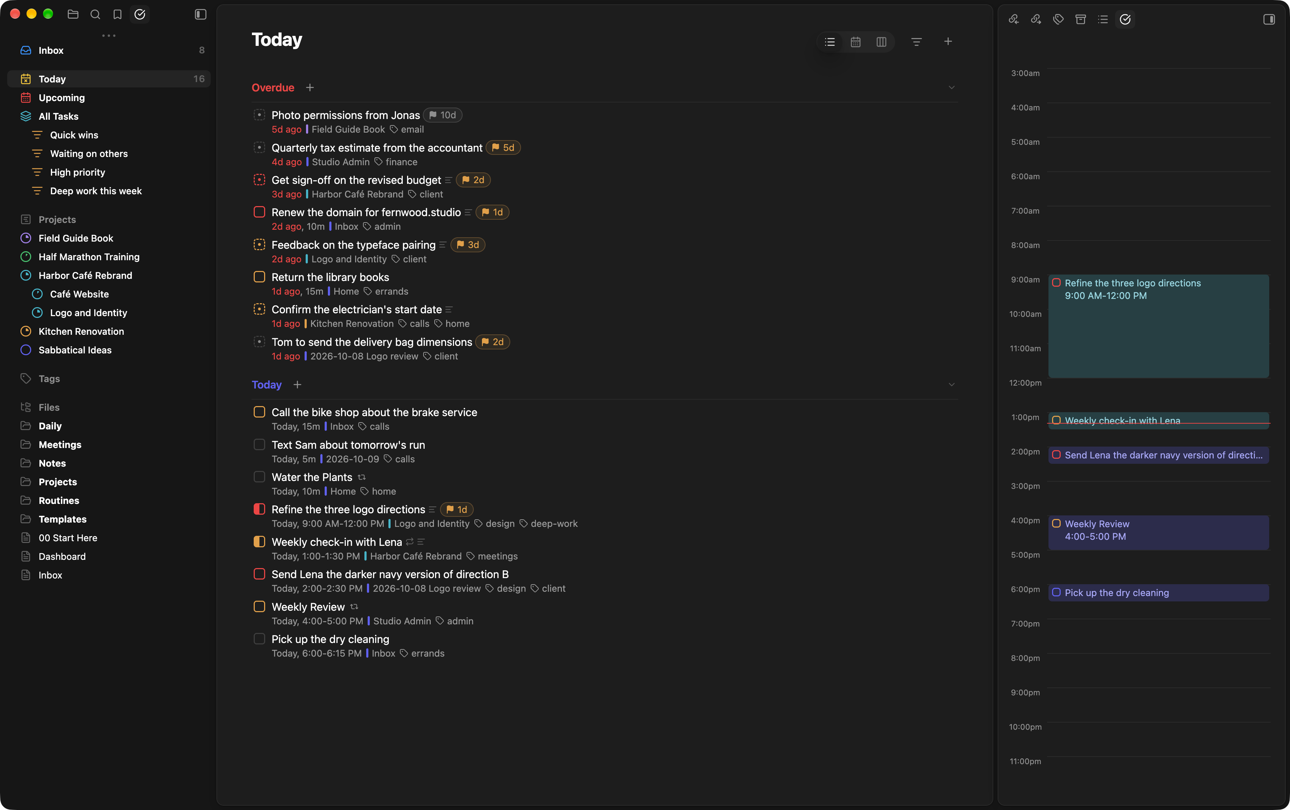Open All Tasks in the sidebar
This screenshot has height=810, width=1290.
pyautogui.click(x=109, y=116)
